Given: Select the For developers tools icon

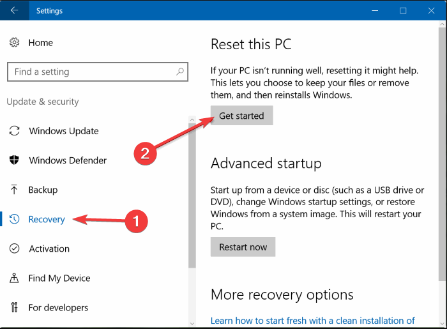Looking at the screenshot, I should (14, 307).
